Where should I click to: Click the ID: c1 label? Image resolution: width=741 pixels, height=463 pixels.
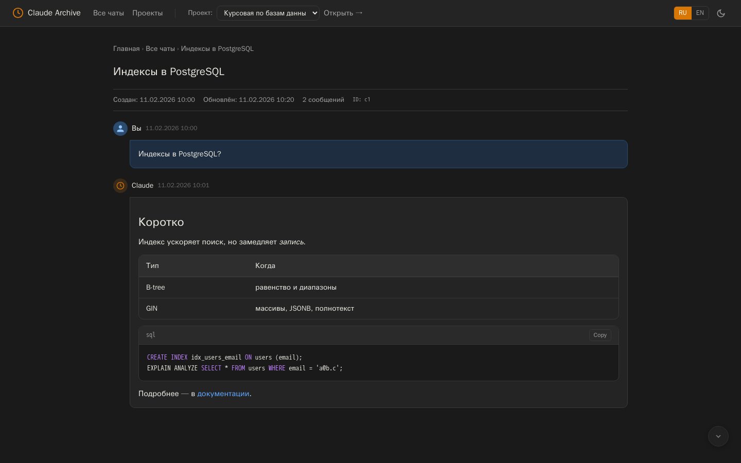click(x=361, y=100)
